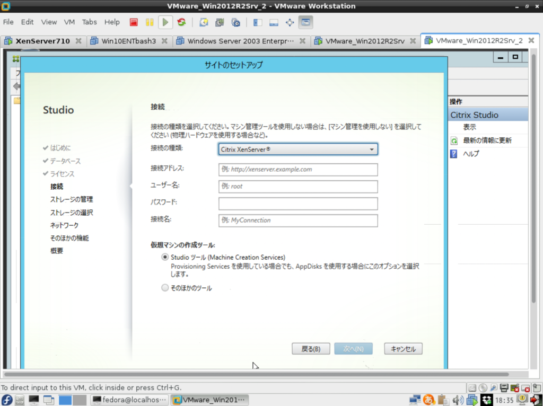
Task: Select the ストレージの管理 wizard step
Action: click(x=72, y=199)
